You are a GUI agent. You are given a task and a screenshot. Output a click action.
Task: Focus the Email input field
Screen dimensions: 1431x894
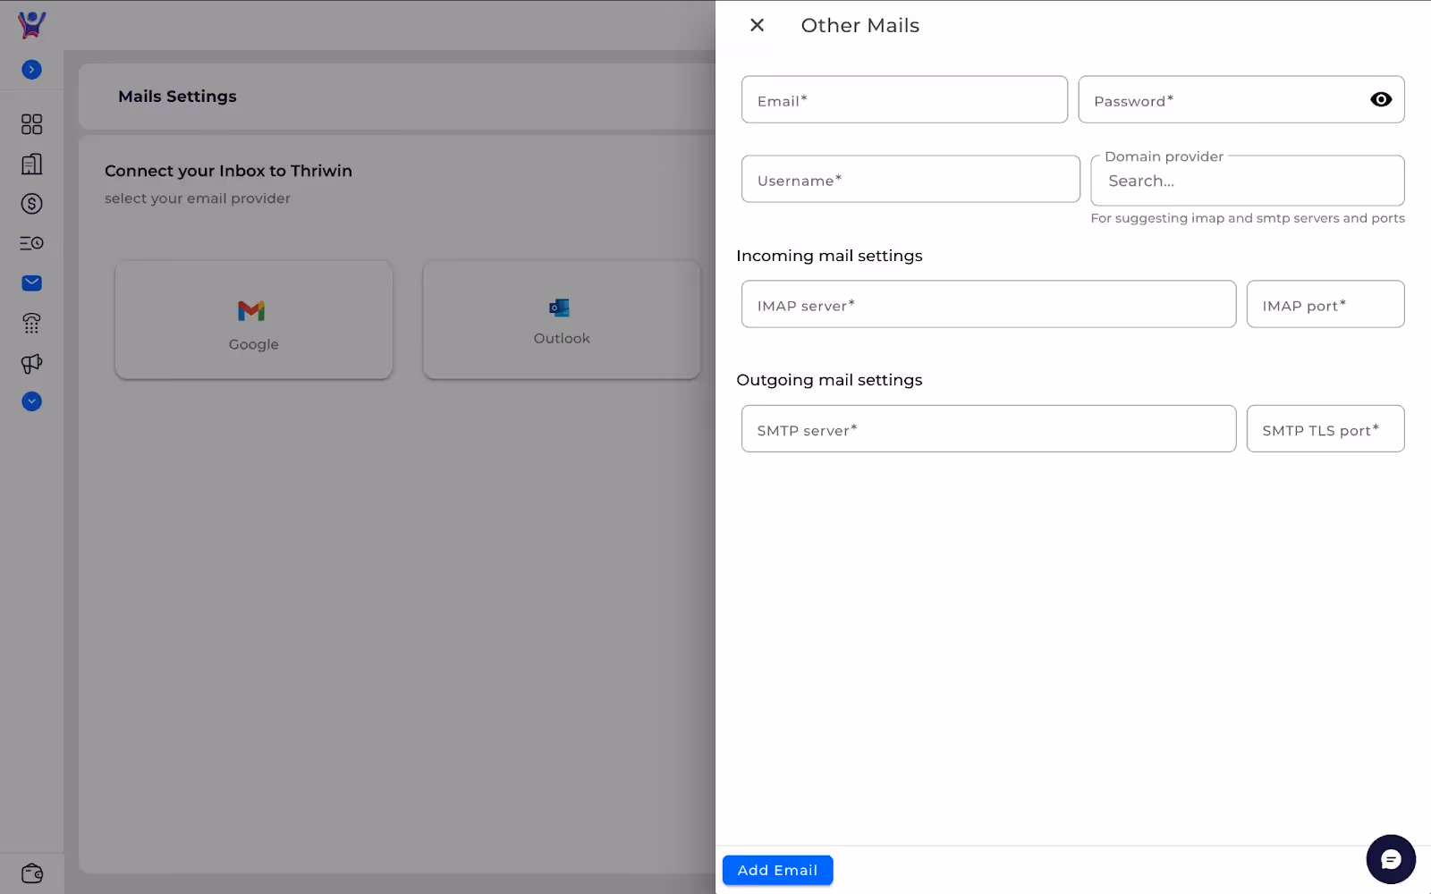pos(904,99)
